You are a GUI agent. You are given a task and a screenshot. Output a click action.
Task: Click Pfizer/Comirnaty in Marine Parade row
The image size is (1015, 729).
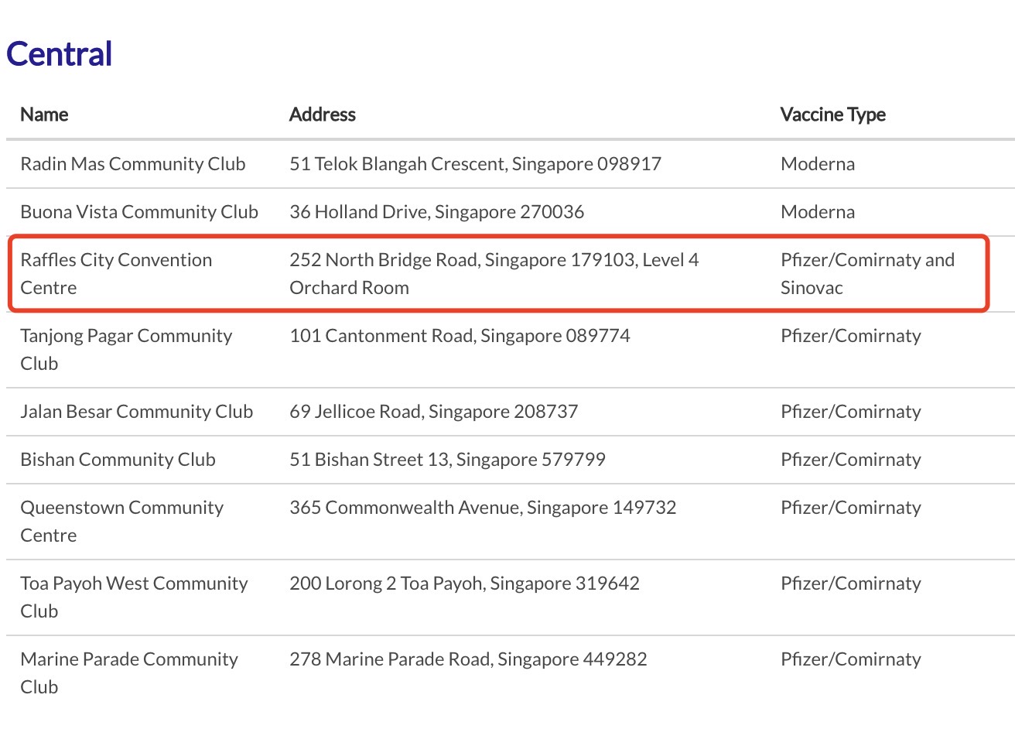point(851,659)
